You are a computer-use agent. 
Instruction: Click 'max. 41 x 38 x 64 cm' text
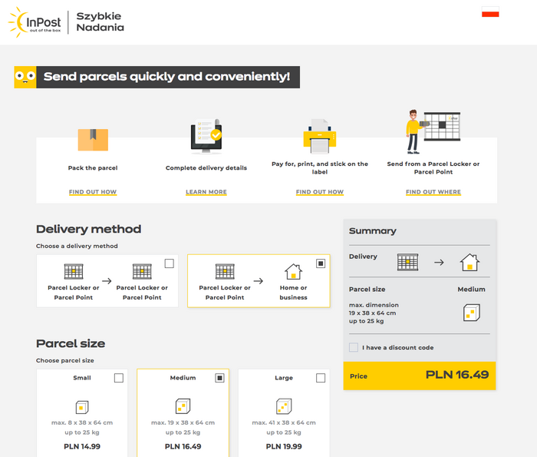[284, 422]
